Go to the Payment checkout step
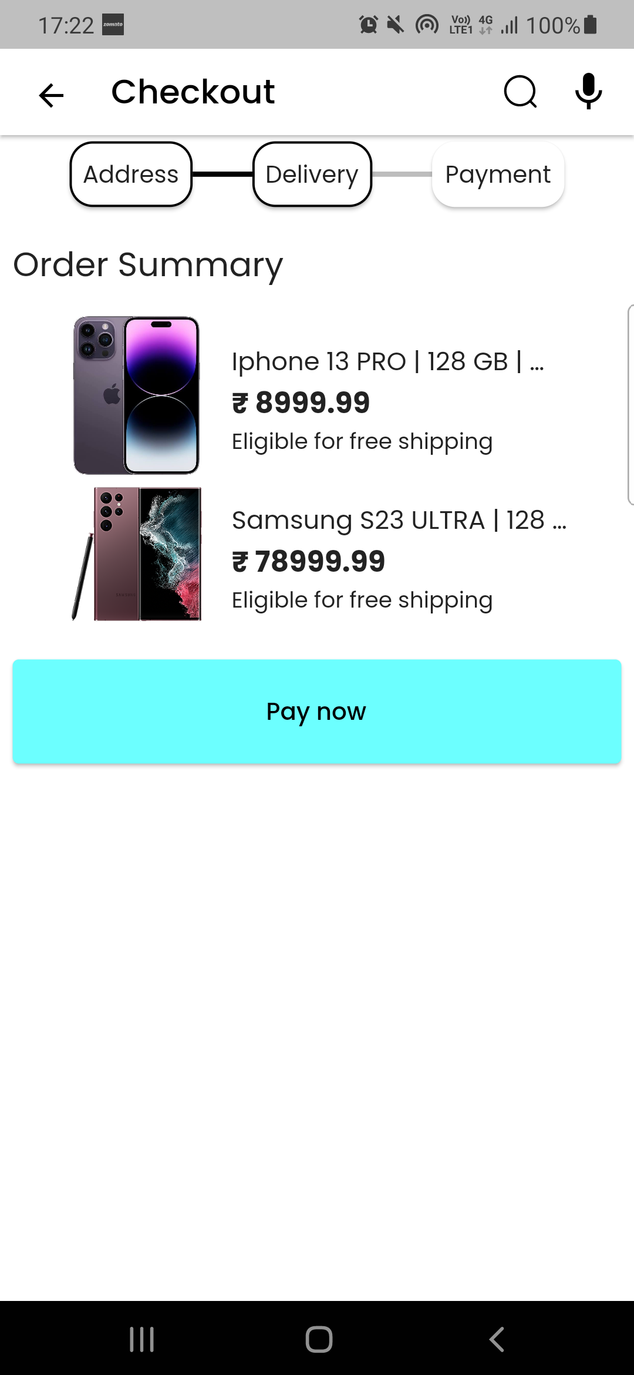 [x=498, y=175]
